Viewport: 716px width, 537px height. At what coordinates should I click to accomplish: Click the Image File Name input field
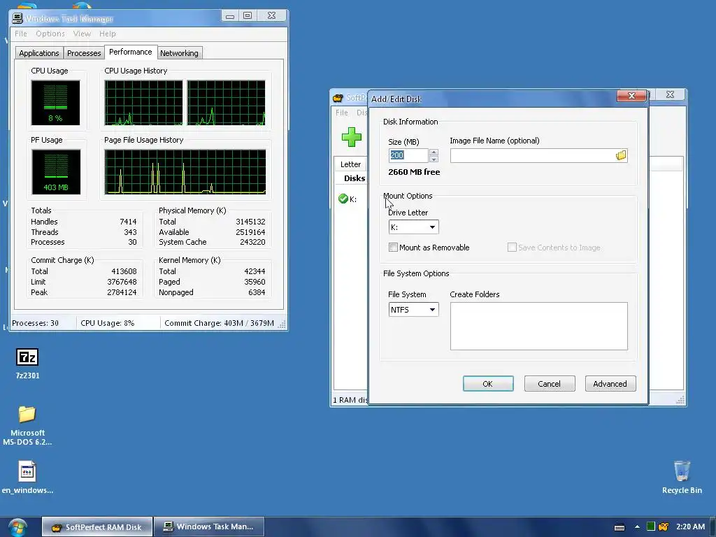pyautogui.click(x=532, y=156)
